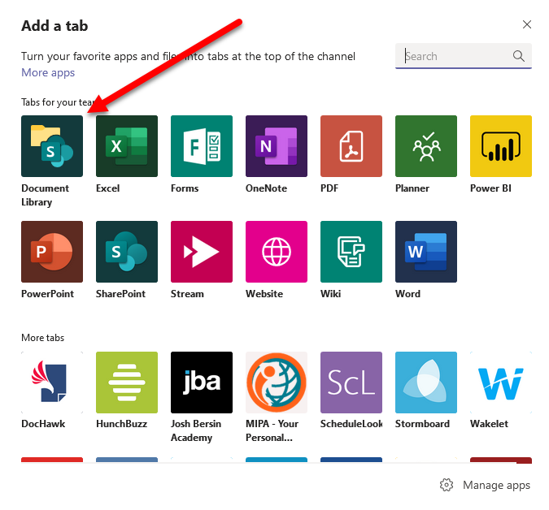Close the Add a tab dialog
Screen dimensions: 549x510
[x=527, y=25]
